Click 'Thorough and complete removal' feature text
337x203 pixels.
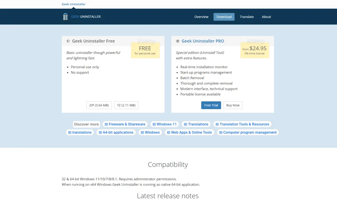pos(206,83)
